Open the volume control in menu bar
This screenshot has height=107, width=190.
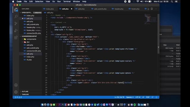(142, 1)
